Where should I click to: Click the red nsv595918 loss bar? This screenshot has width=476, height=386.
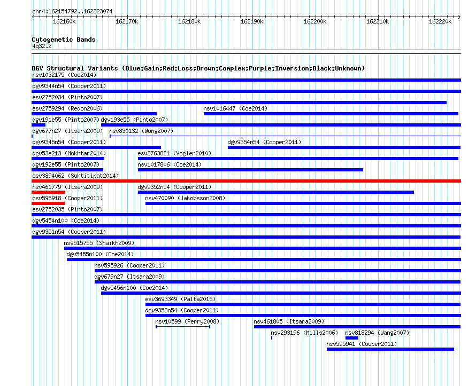(48, 203)
